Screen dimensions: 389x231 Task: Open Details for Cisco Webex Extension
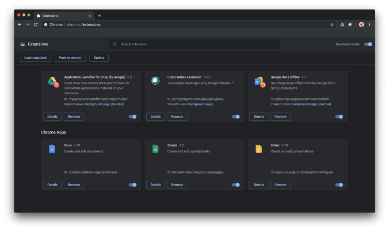tap(156, 117)
